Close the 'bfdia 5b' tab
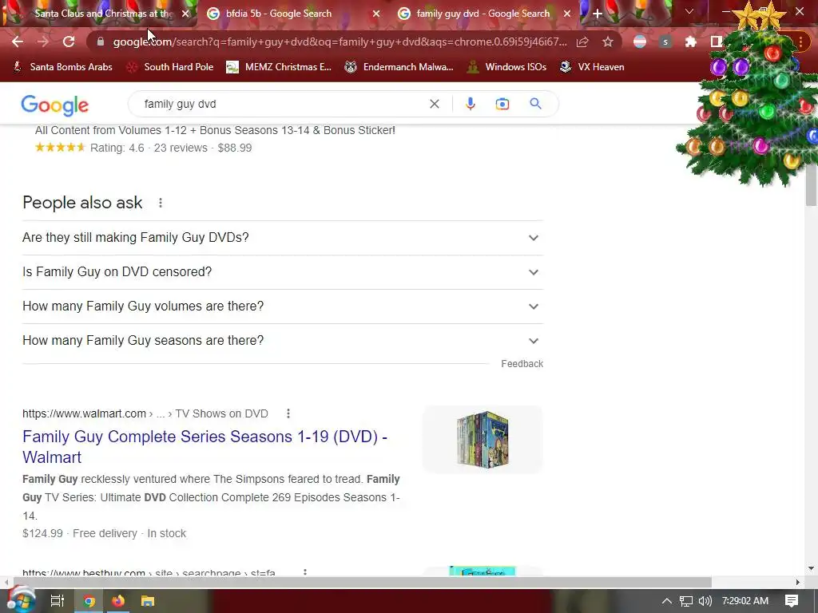 click(376, 14)
